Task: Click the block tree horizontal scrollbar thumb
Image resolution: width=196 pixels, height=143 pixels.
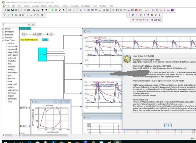Action: coord(9,135)
